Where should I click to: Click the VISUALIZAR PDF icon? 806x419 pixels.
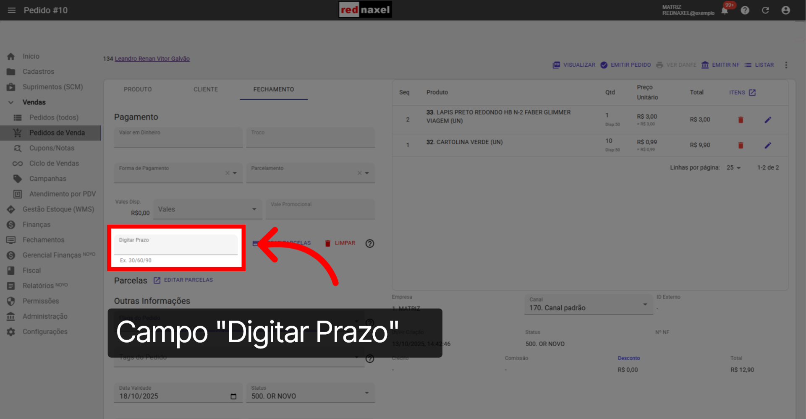coord(556,65)
